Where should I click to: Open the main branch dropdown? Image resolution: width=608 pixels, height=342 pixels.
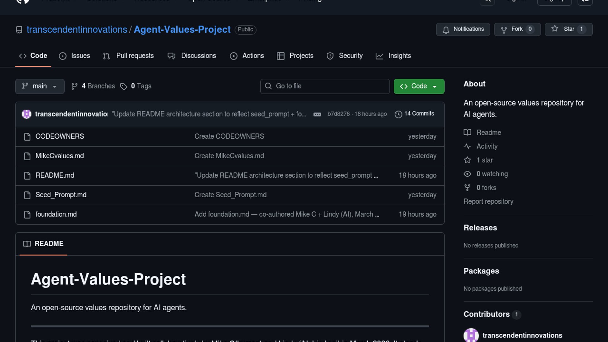click(40, 86)
